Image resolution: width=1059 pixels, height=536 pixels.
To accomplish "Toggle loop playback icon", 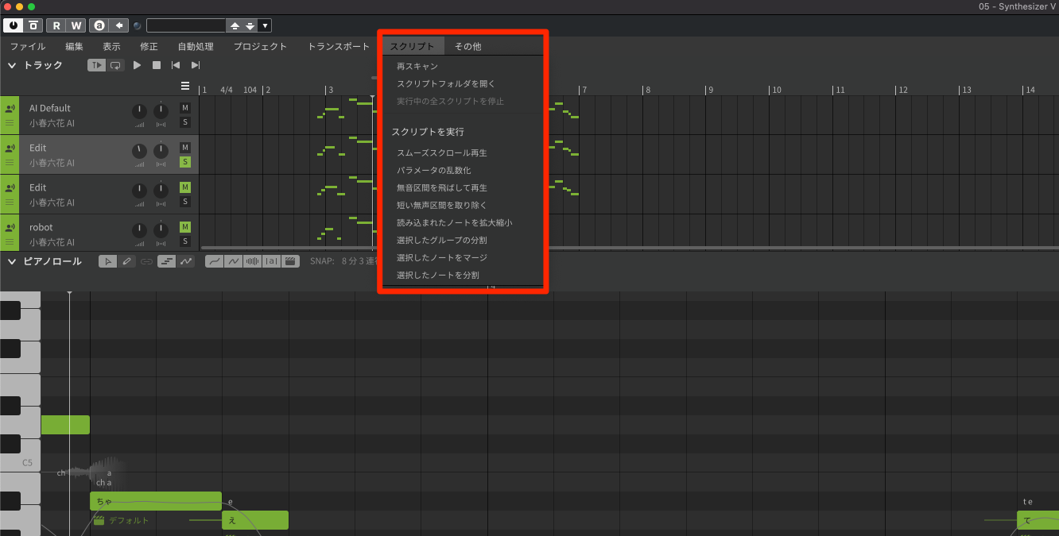I will [115, 65].
